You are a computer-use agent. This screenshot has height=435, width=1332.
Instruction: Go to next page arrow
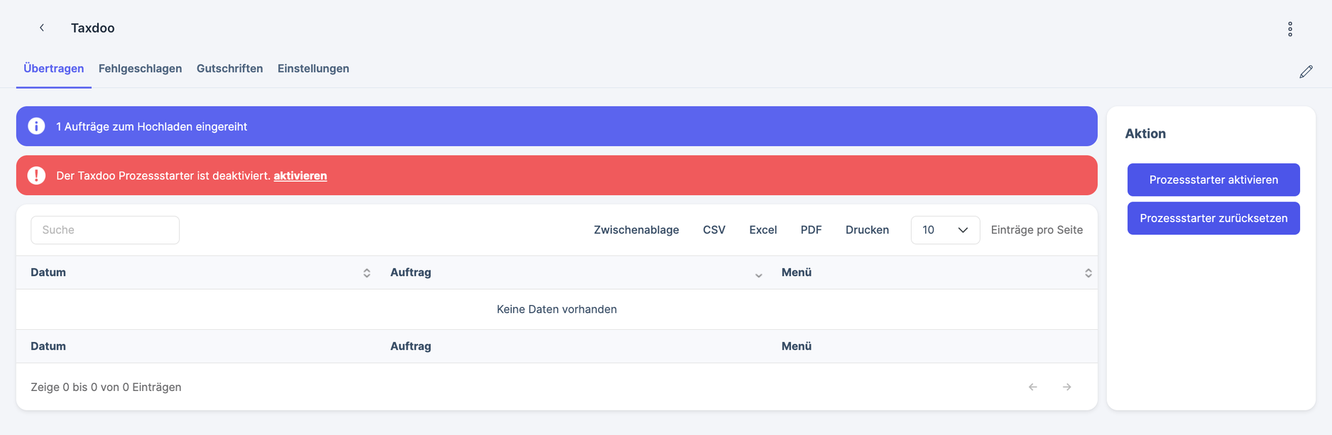1066,387
